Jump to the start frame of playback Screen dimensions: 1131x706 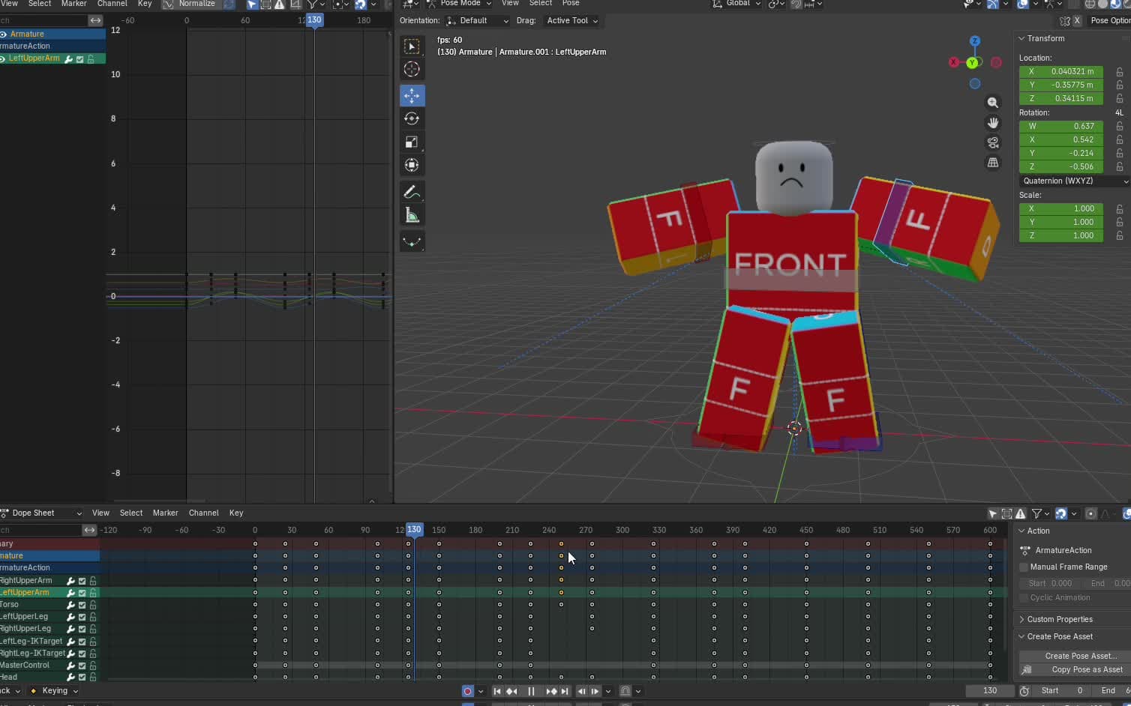pyautogui.click(x=496, y=691)
